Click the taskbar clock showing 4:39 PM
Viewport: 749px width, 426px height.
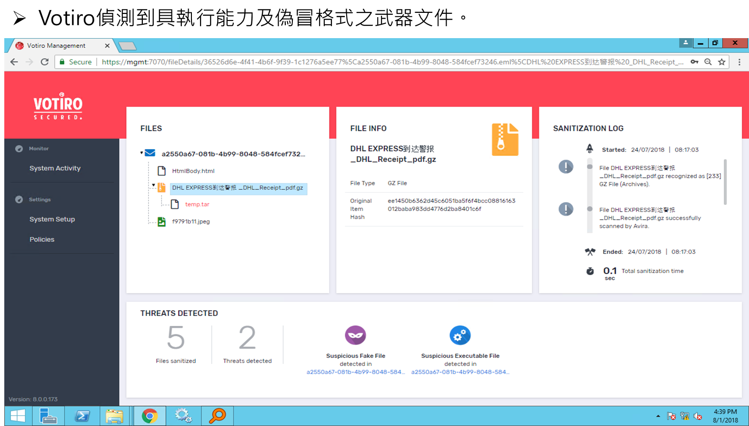click(x=725, y=416)
